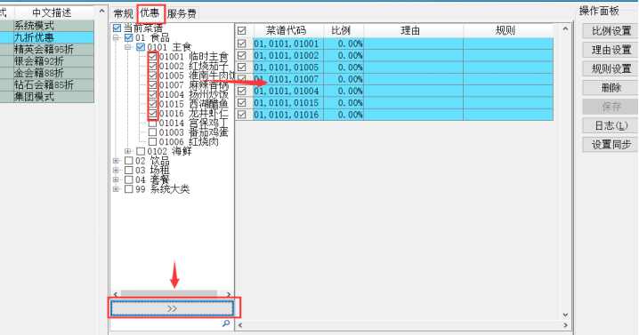Click the magnifier search icon below the tree

[x=226, y=323]
